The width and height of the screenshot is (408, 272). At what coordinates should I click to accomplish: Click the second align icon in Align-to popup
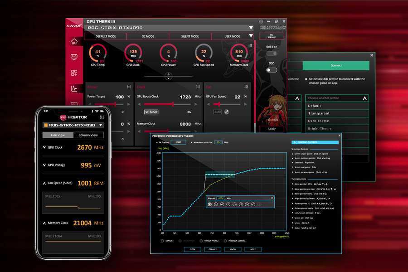(x=216, y=204)
